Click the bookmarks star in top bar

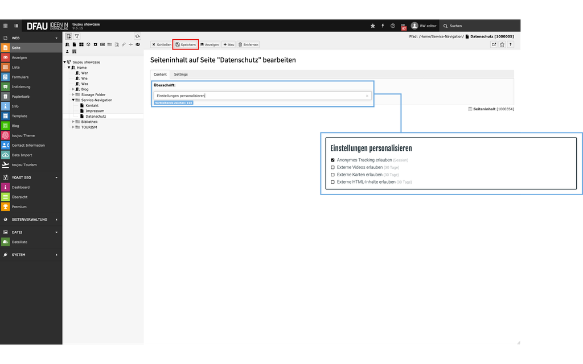[x=373, y=26]
